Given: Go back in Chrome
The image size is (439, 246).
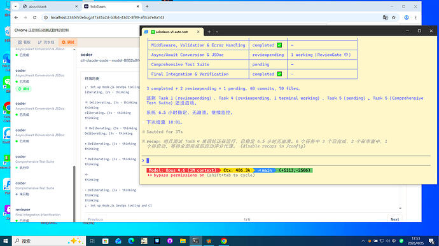Looking at the screenshot, I should (x=17, y=17).
